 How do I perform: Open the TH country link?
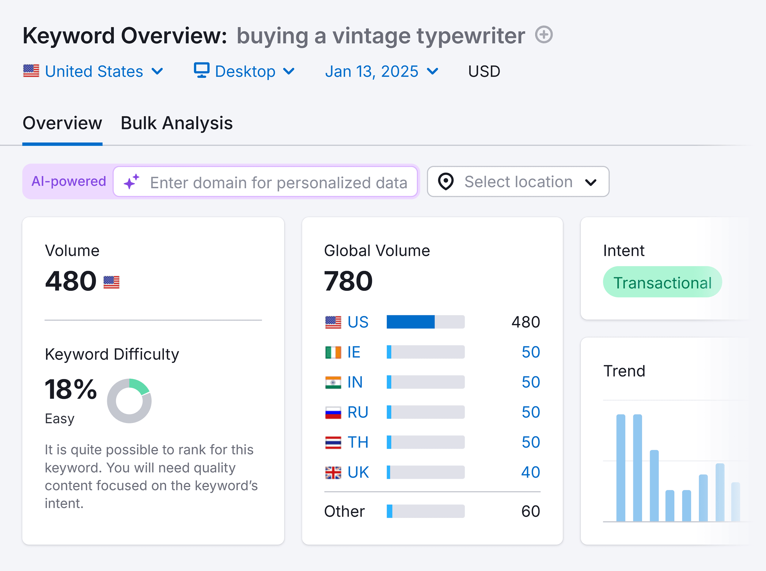358,442
